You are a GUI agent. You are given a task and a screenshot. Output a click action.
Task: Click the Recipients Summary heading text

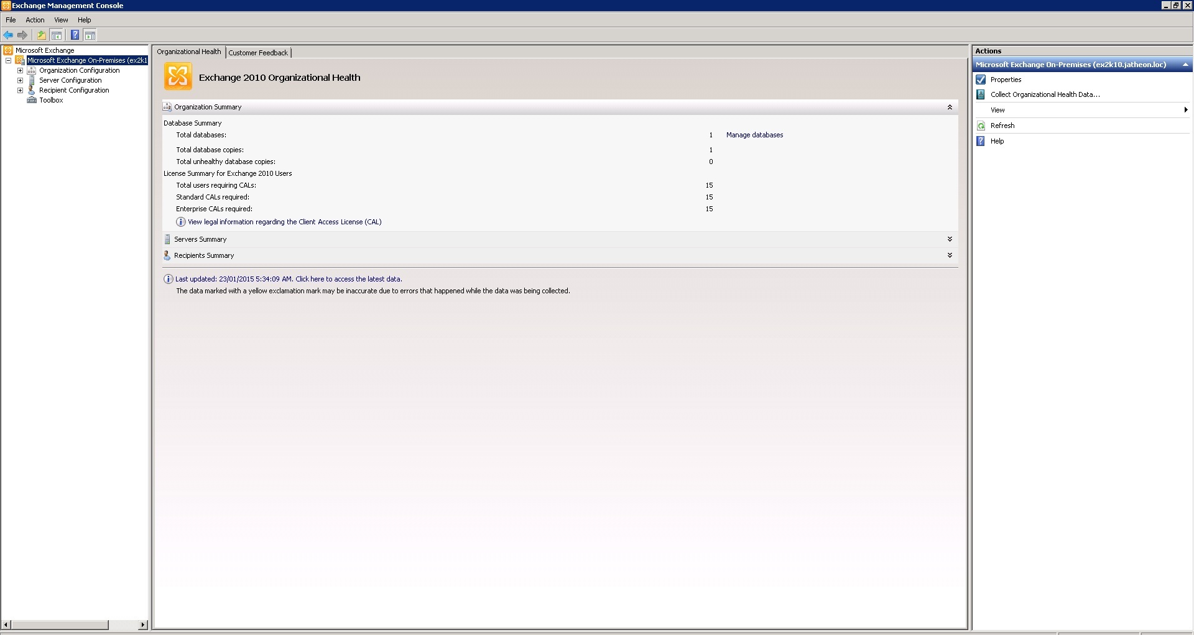204,255
